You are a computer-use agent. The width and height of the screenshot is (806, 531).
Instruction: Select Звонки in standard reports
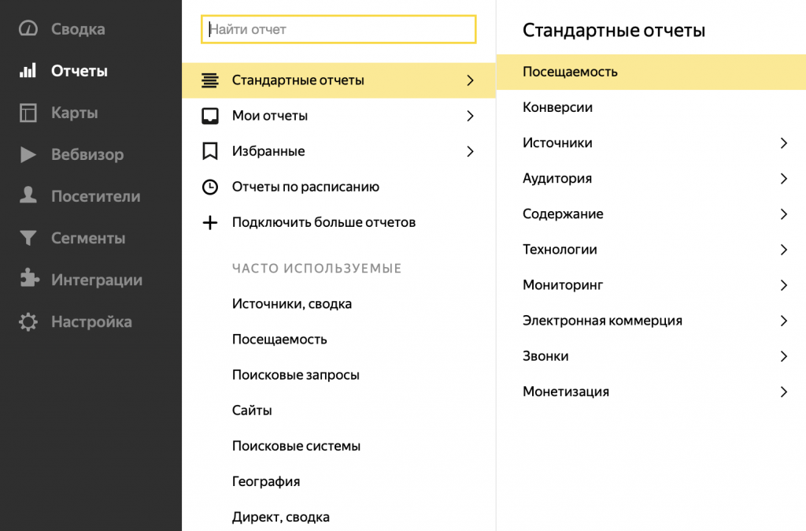(545, 356)
